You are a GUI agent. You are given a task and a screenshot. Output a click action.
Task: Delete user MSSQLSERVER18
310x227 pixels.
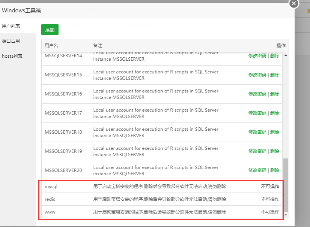pyautogui.click(x=275, y=132)
